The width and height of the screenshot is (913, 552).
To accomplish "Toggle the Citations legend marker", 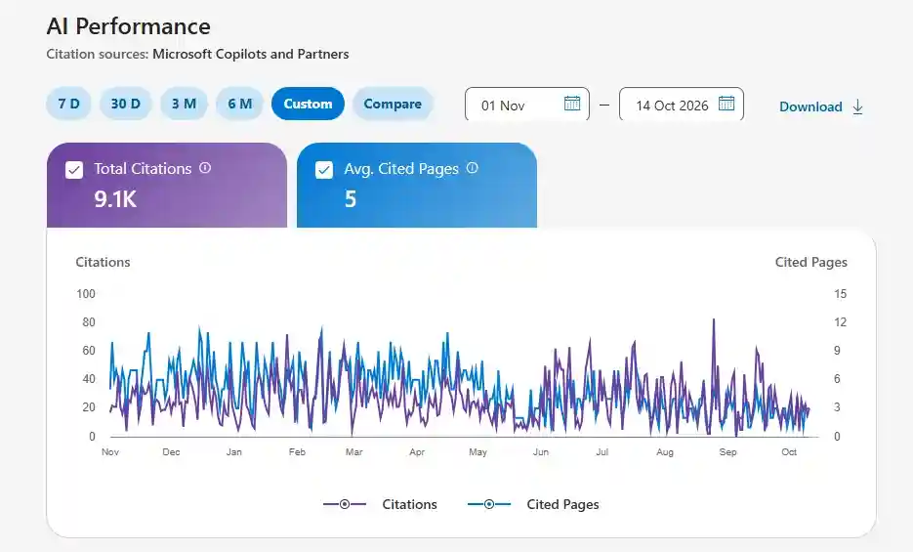I will 345,504.
